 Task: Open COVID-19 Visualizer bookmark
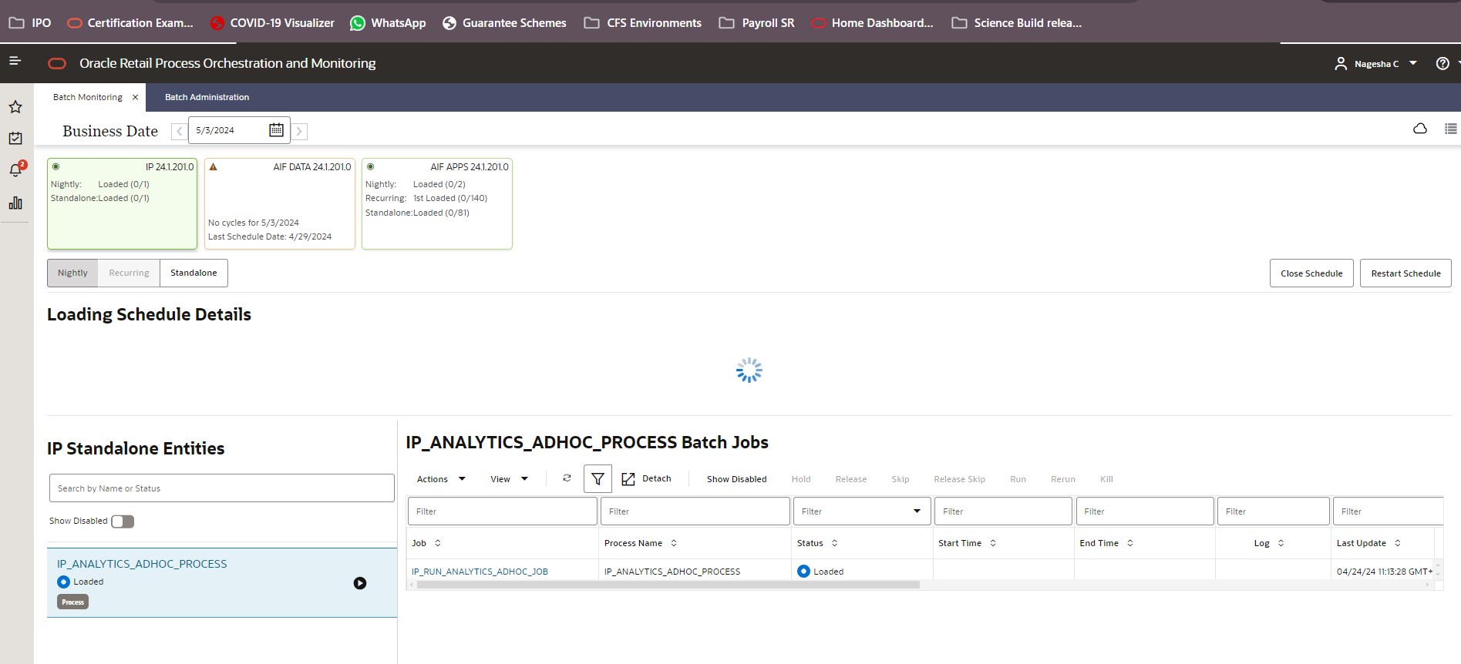(x=272, y=23)
